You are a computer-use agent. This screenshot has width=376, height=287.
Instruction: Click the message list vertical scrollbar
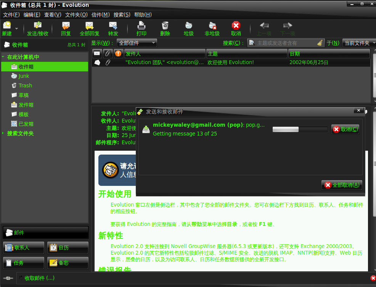click(x=374, y=76)
